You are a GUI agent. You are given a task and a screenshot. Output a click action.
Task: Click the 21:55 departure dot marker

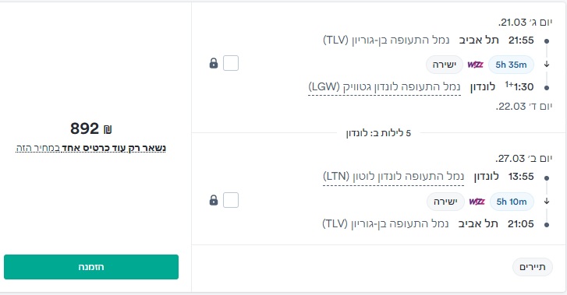click(x=547, y=41)
